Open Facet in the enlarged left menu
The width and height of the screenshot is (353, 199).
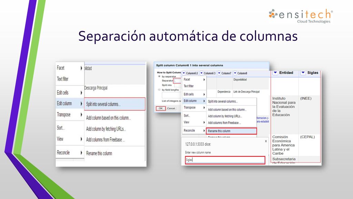click(x=70, y=68)
